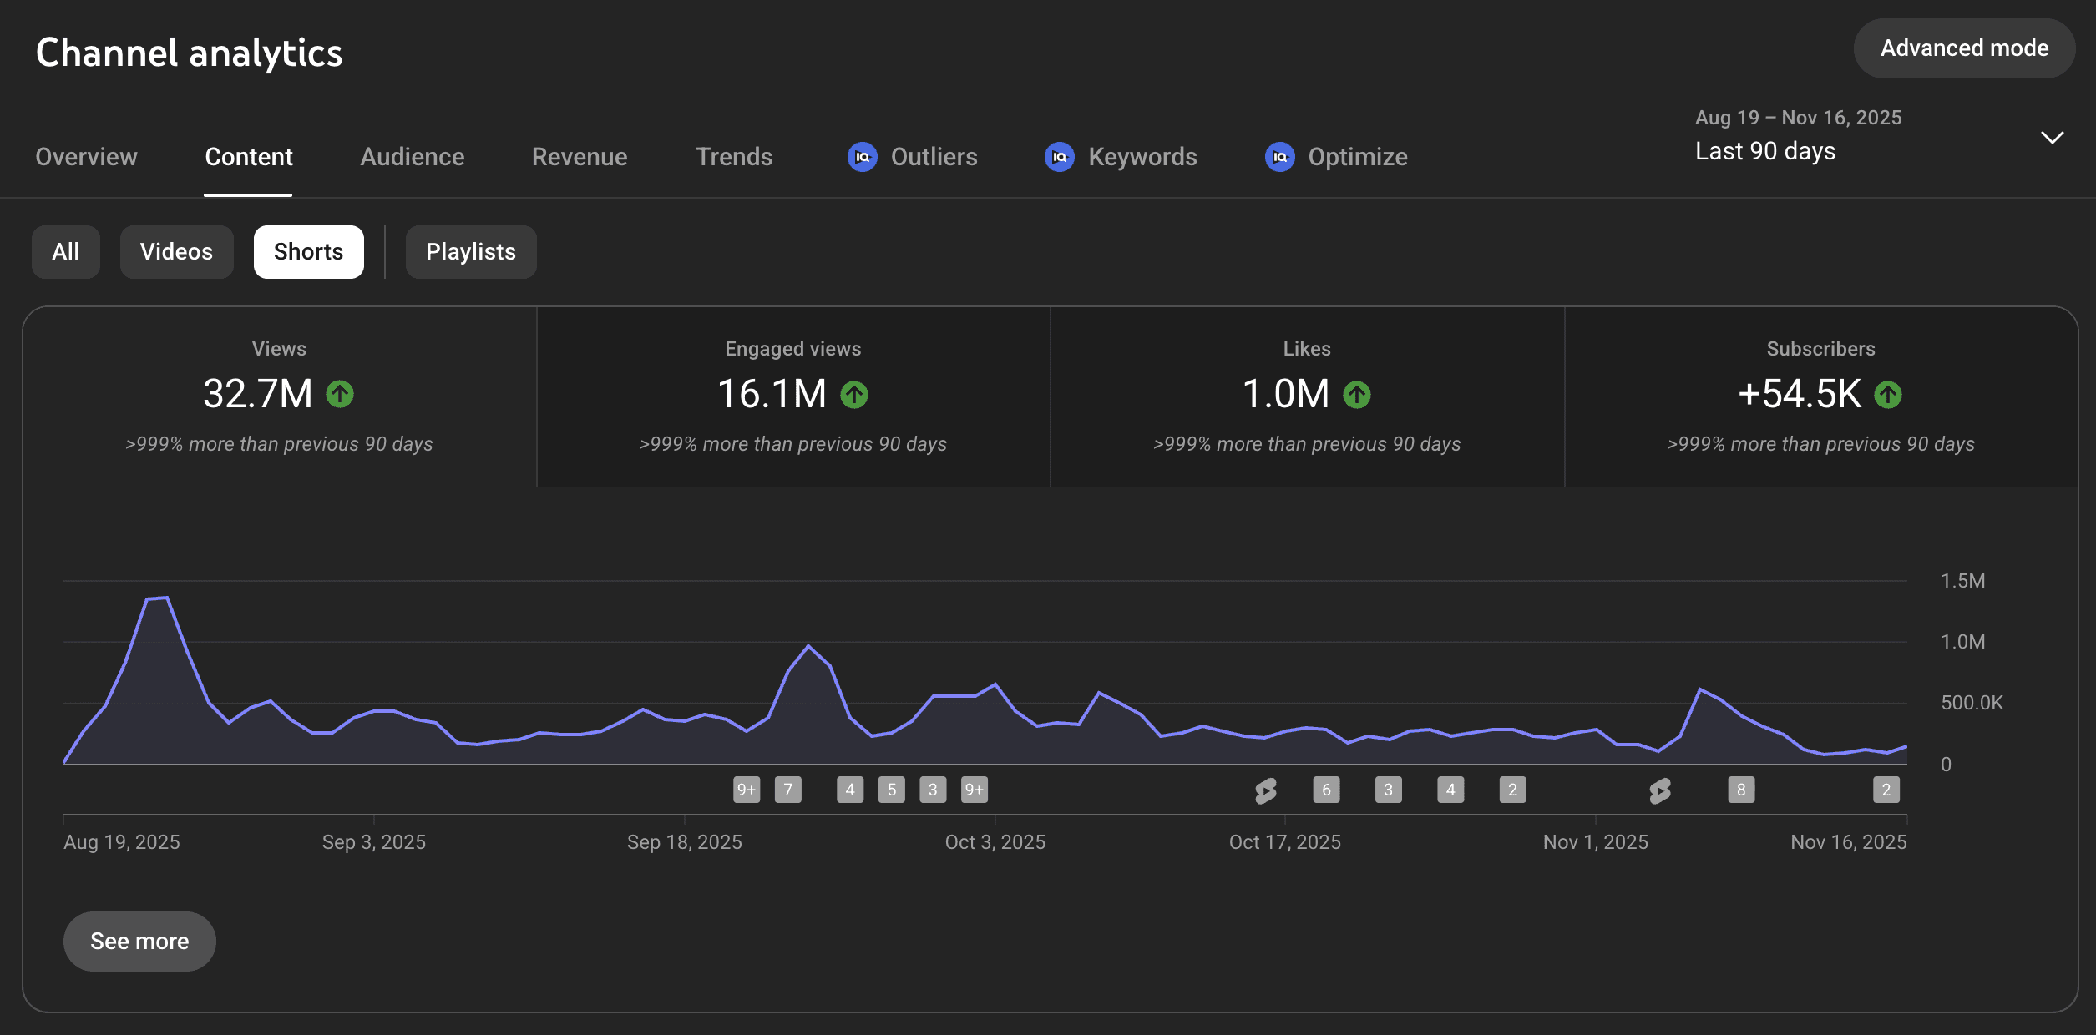Select the Shorts content filter chip
Image resolution: width=2096 pixels, height=1035 pixels.
[x=308, y=252]
